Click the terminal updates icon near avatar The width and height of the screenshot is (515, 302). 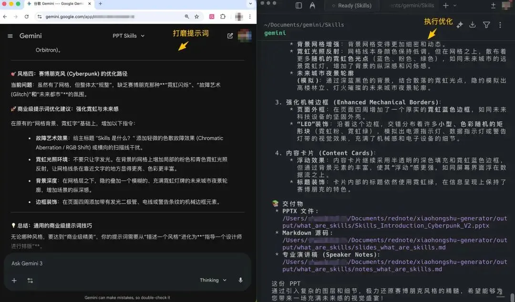click(493, 5)
